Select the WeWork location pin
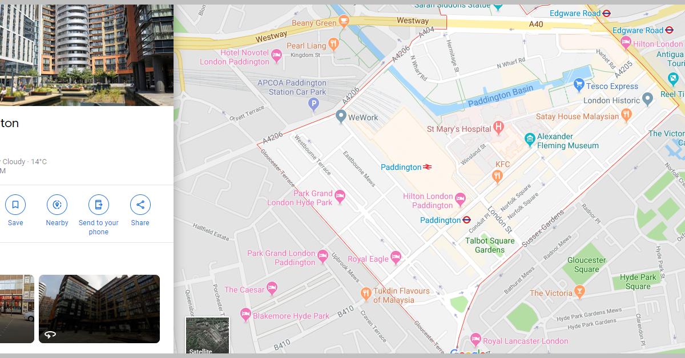Image resolution: width=685 pixels, height=358 pixels. click(341, 117)
